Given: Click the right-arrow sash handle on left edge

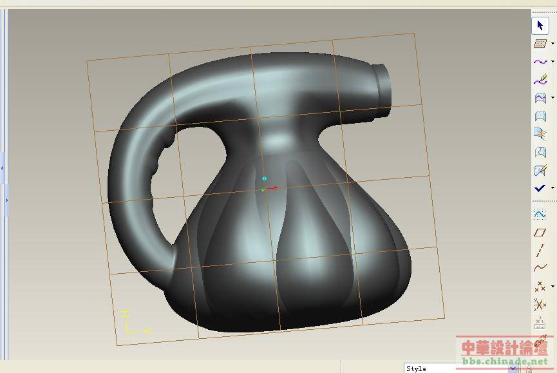Looking at the screenshot, I should 6,200.
